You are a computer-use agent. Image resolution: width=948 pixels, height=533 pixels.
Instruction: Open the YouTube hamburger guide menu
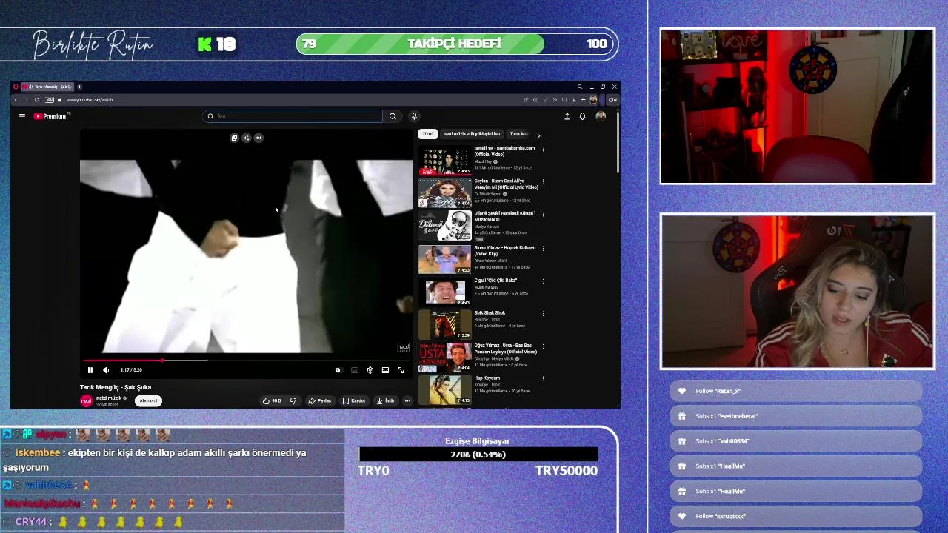22,116
